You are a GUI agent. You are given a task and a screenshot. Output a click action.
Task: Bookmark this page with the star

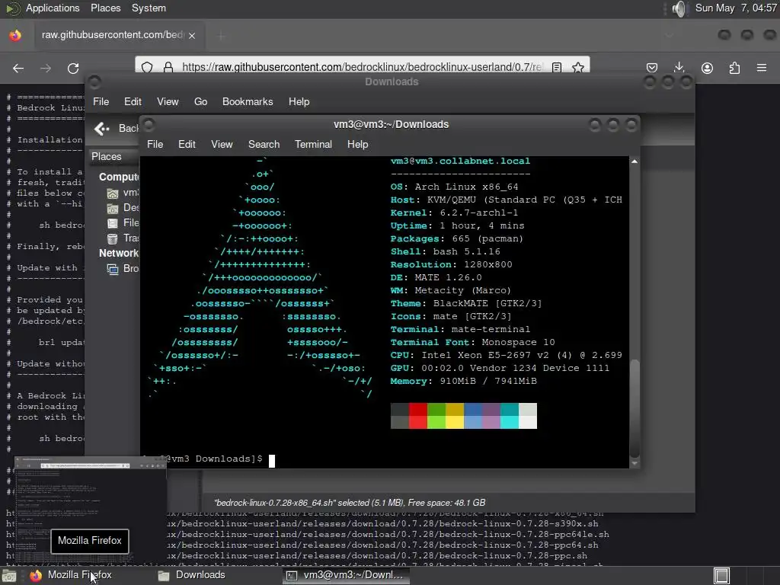578,67
